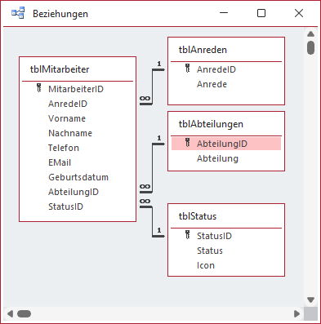Screen dimensions: 321x324
Task: Minimize the Beziehungen window
Action: [x=224, y=13]
